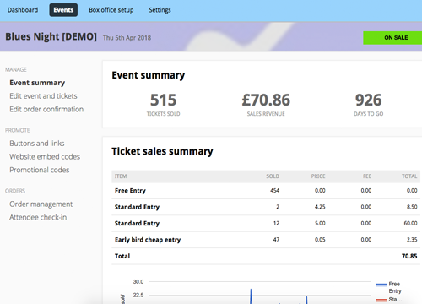Screen dimensions: 422x304
Task: Click the Free Entry ticket row
Action: tap(266, 191)
